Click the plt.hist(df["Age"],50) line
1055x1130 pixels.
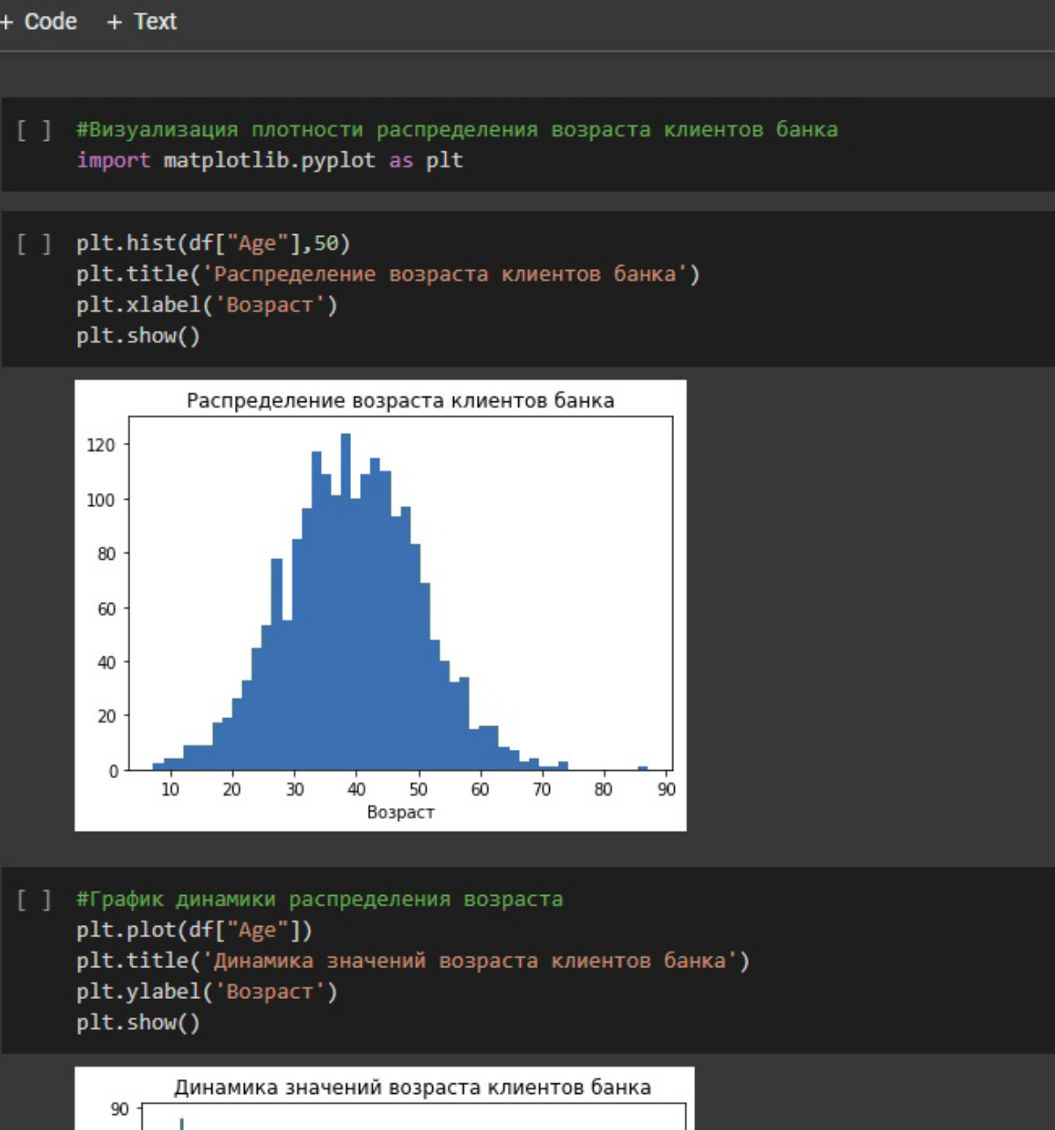pos(213,243)
